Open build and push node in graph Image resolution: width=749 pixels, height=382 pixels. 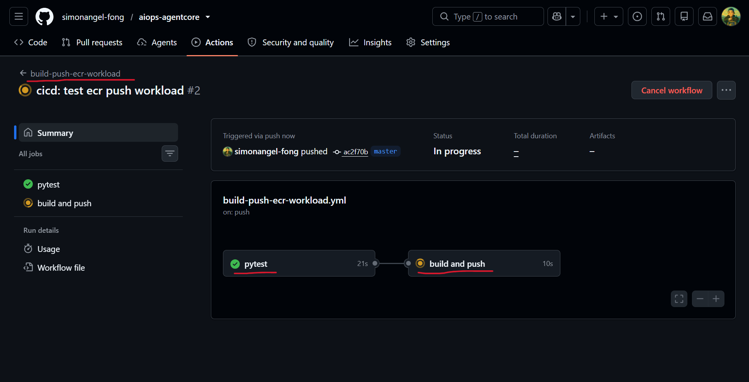tap(484, 263)
